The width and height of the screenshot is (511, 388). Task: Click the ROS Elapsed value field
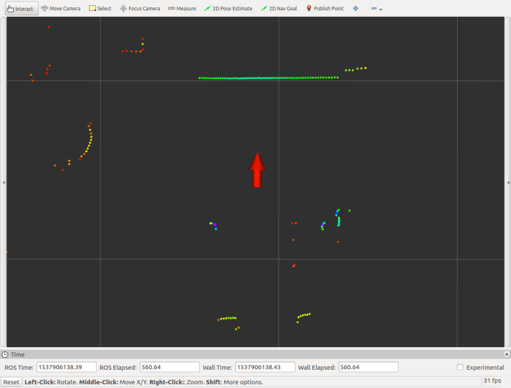point(169,368)
